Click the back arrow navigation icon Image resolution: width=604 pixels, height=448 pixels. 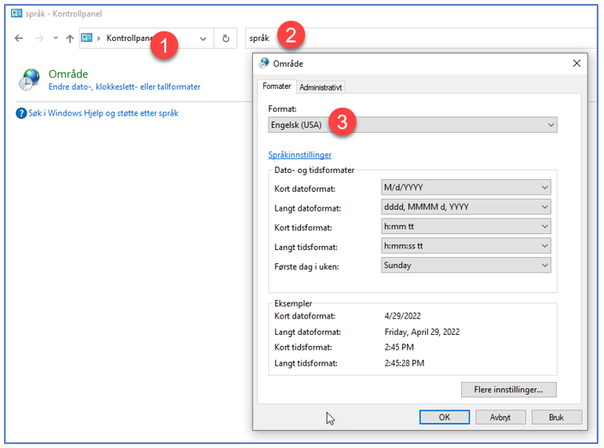(x=19, y=39)
